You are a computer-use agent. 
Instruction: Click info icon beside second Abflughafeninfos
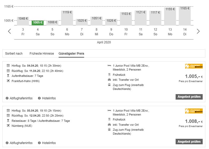coord(7,143)
